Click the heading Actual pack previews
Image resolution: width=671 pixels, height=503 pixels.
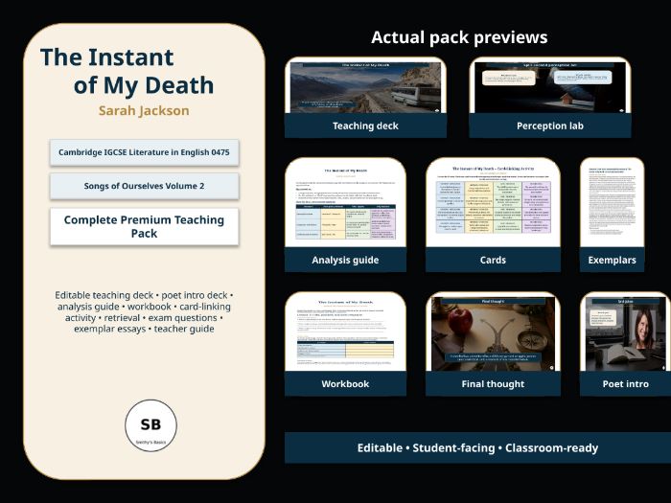point(459,37)
